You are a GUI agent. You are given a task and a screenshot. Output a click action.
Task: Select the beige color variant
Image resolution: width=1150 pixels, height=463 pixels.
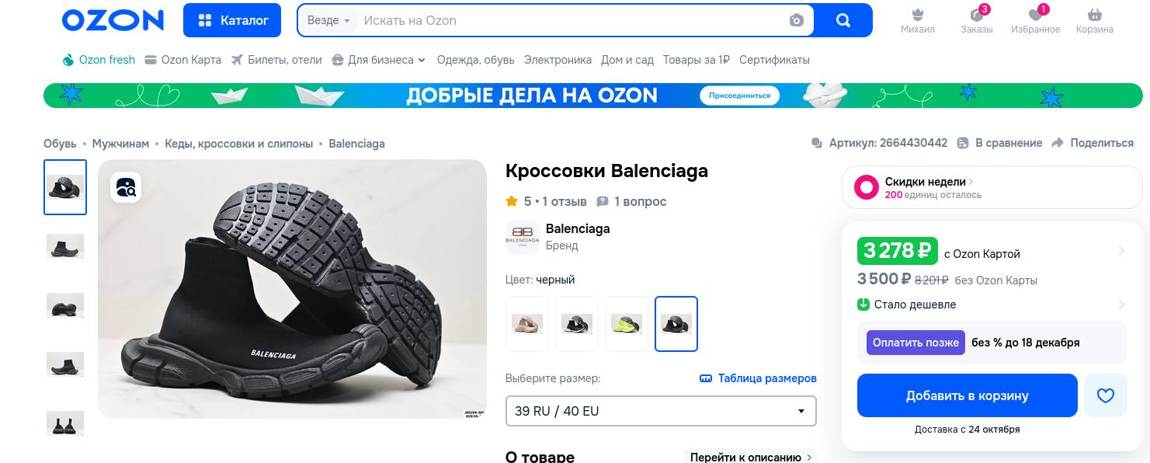(527, 324)
